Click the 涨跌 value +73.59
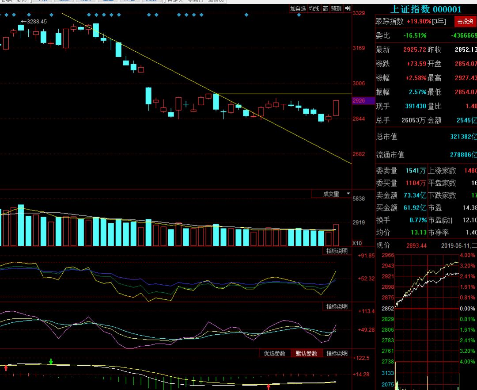477x390 pixels. tap(416, 64)
